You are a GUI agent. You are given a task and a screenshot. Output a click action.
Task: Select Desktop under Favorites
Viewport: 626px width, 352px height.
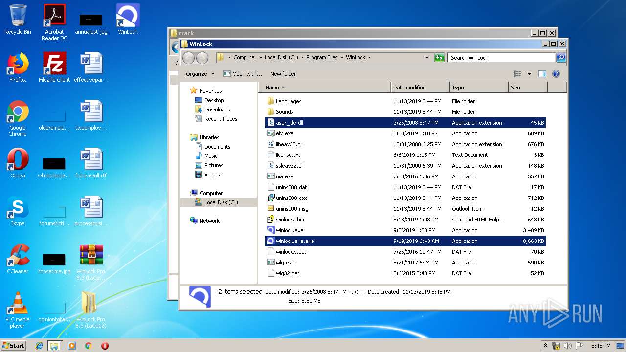[x=214, y=100]
